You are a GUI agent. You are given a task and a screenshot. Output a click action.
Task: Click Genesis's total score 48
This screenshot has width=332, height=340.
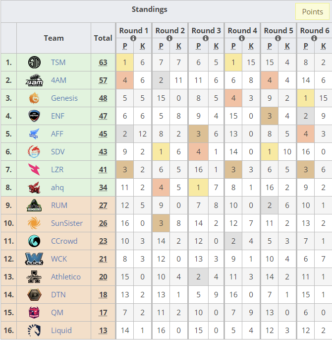click(103, 98)
